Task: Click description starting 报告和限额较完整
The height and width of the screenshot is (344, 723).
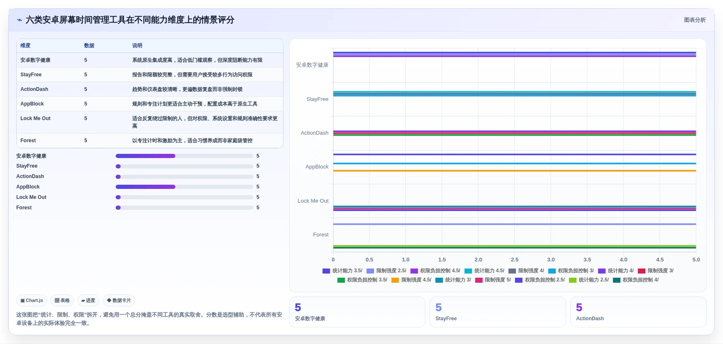Action: click(192, 75)
